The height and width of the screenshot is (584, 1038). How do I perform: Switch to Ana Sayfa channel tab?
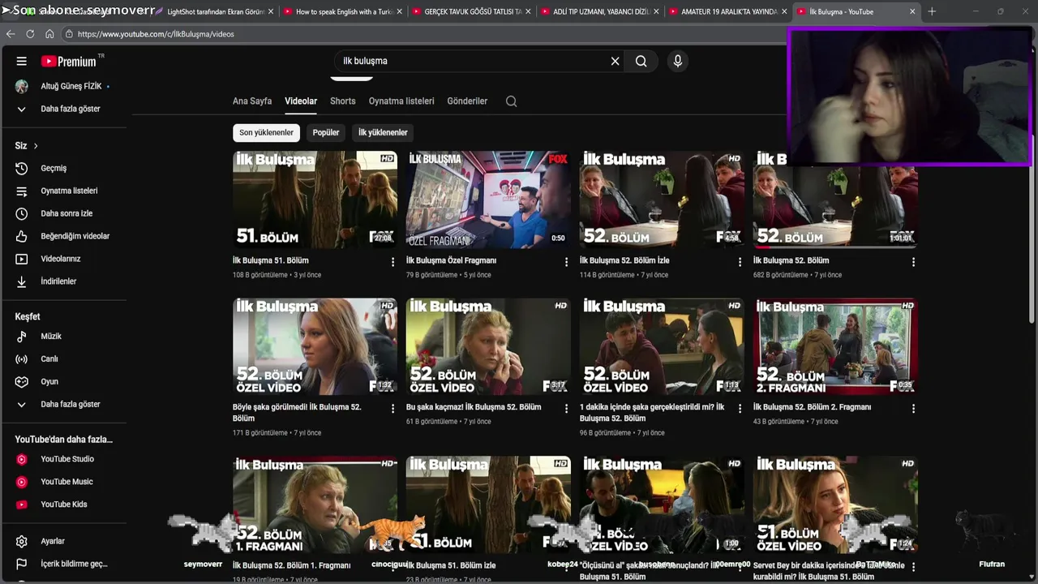(x=252, y=101)
